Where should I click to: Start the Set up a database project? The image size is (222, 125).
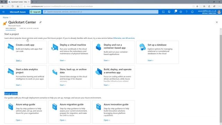[x=150, y=60]
